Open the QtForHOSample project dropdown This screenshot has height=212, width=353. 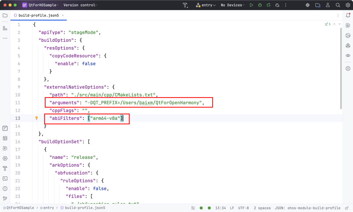pyautogui.click(x=41, y=5)
